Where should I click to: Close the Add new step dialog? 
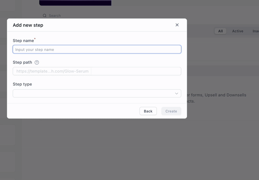coord(177,25)
